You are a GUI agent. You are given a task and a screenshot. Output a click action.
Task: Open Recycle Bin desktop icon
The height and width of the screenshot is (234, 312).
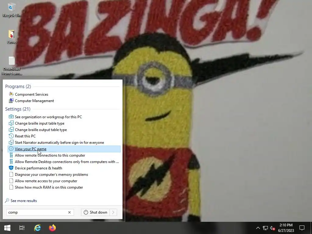(x=12, y=10)
